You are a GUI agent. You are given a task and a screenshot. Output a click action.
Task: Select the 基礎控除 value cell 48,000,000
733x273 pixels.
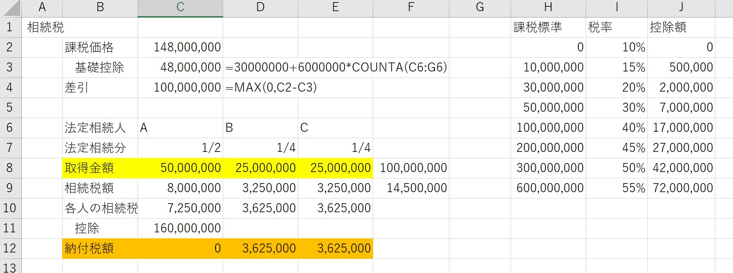pos(180,67)
